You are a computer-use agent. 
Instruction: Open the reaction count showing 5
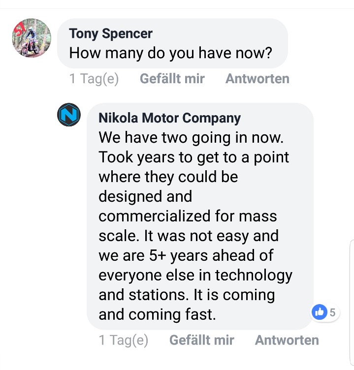(332, 312)
